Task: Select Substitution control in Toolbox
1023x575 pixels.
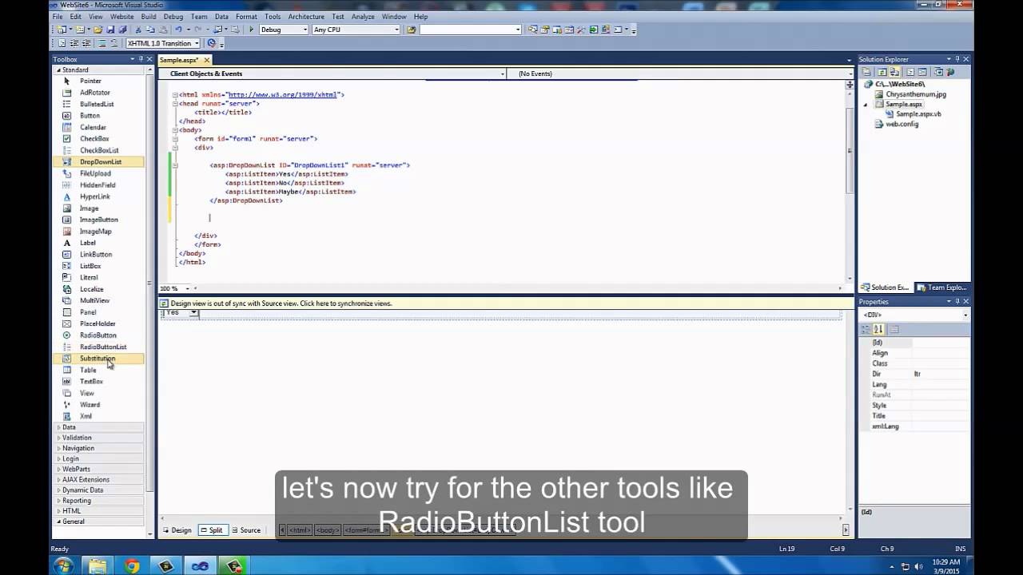Action: (x=98, y=359)
